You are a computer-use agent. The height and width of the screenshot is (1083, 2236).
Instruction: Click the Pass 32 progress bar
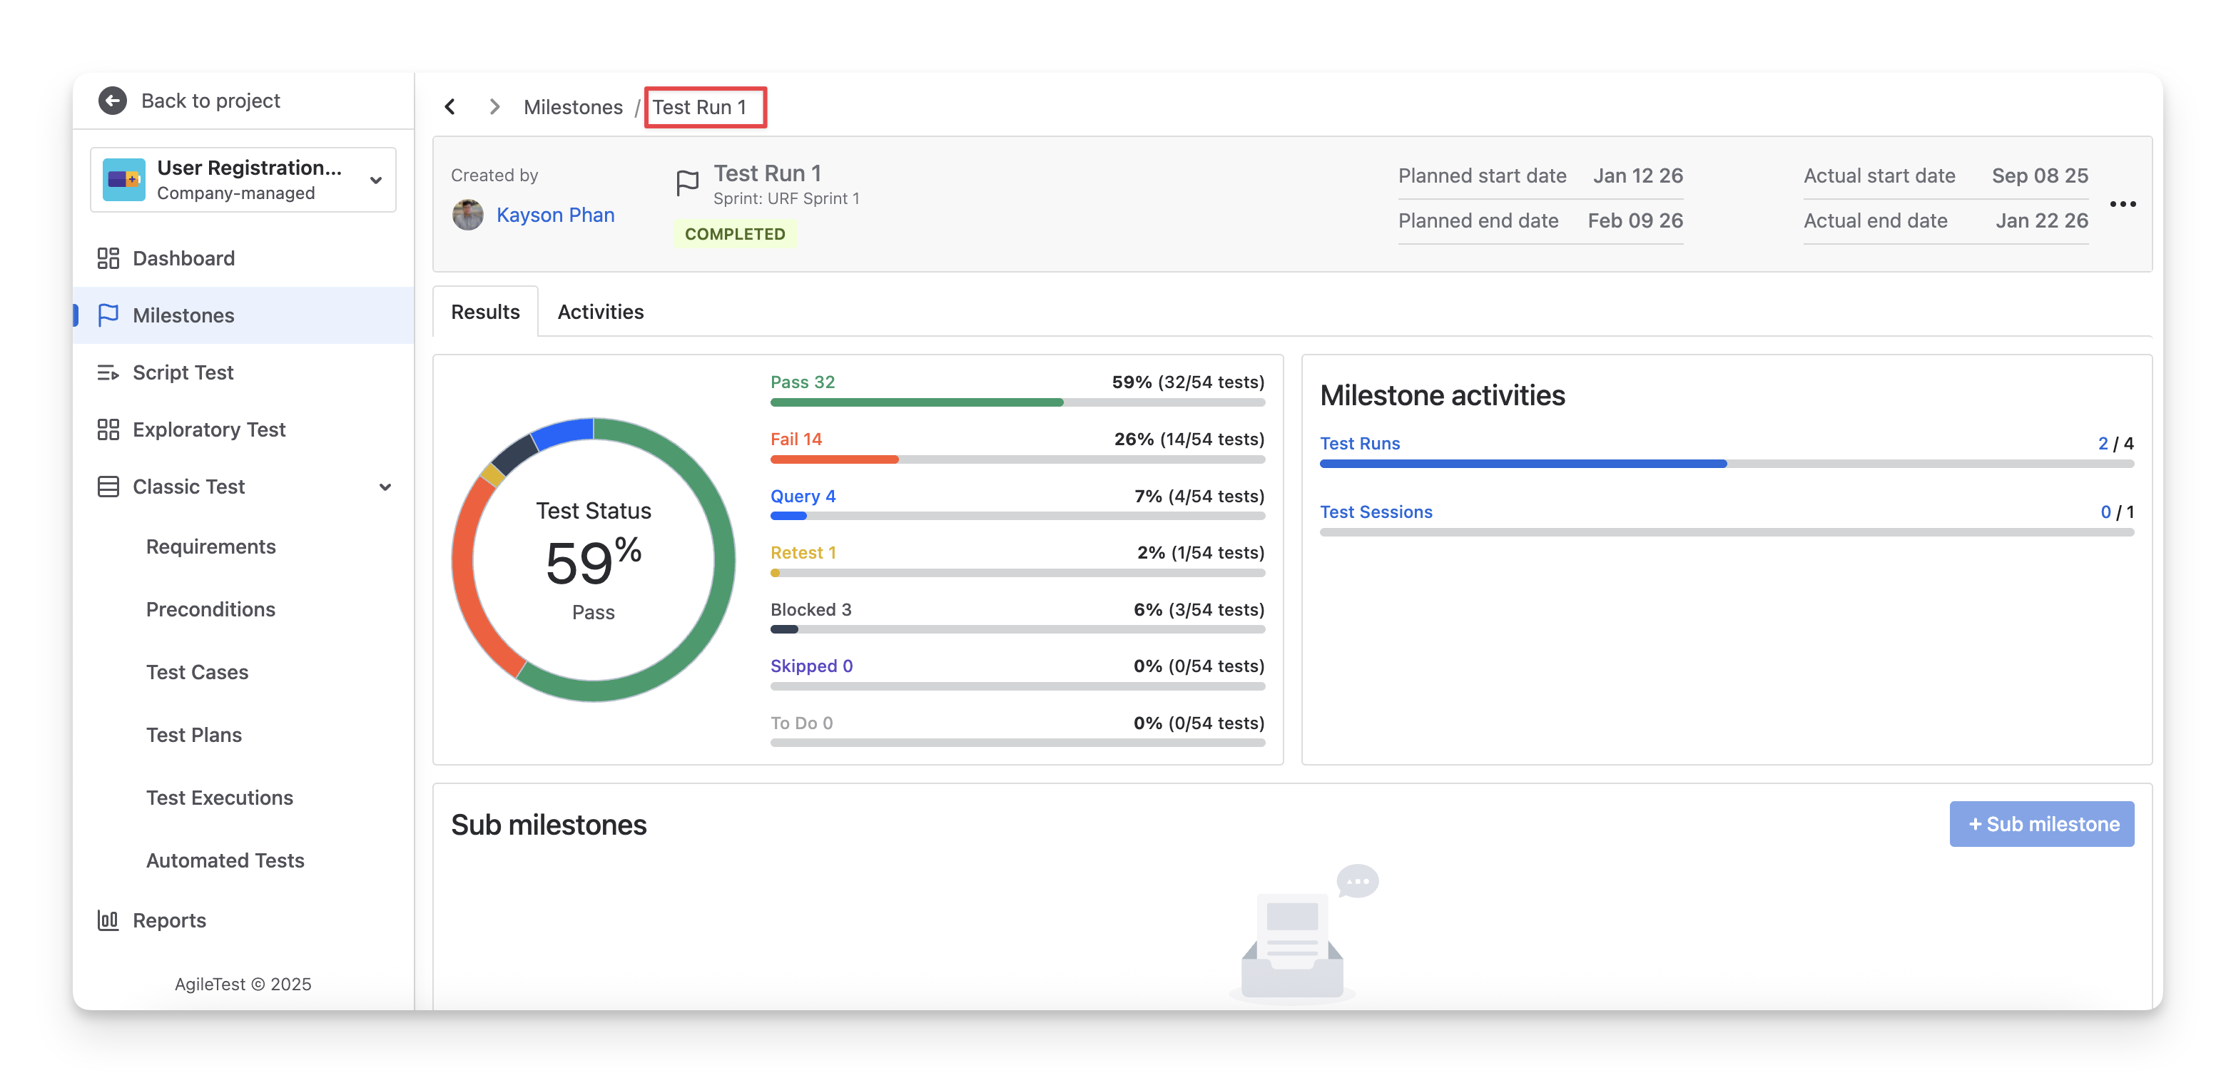click(1017, 402)
